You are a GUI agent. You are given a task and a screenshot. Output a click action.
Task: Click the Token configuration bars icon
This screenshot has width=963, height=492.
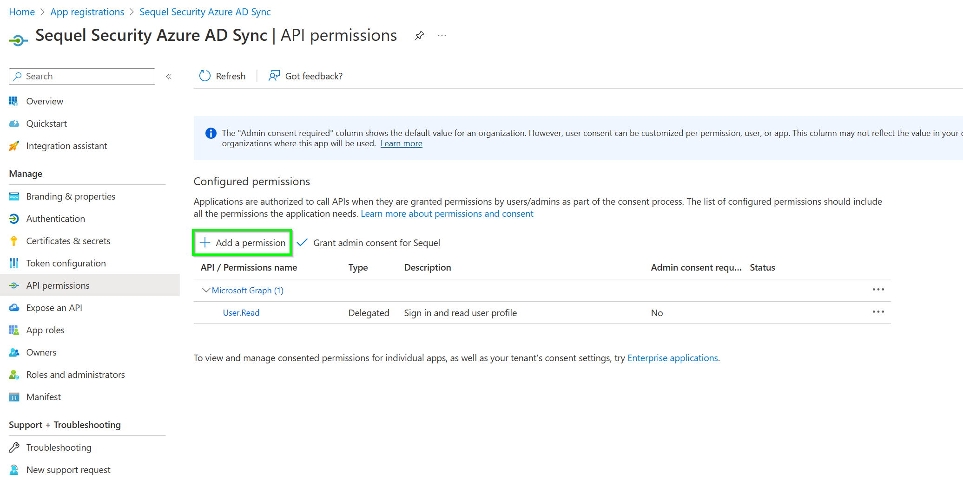click(x=14, y=263)
